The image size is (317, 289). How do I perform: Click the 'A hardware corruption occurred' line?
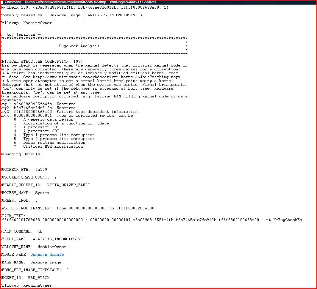[95, 96]
